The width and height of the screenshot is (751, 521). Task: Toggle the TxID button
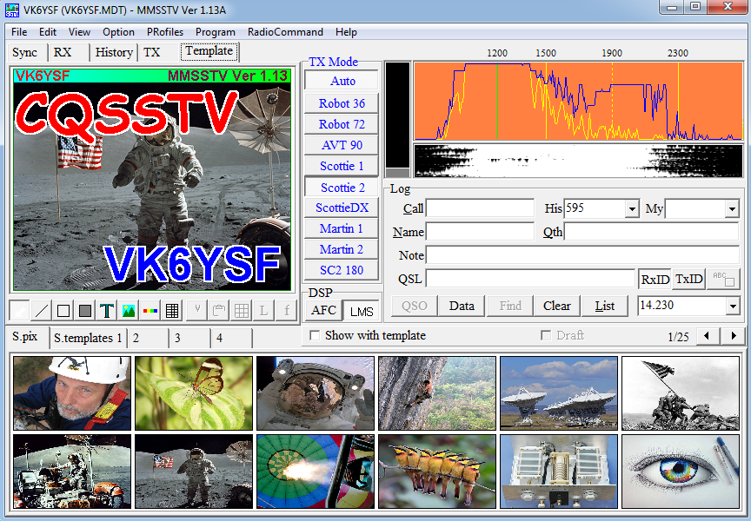[x=688, y=279]
